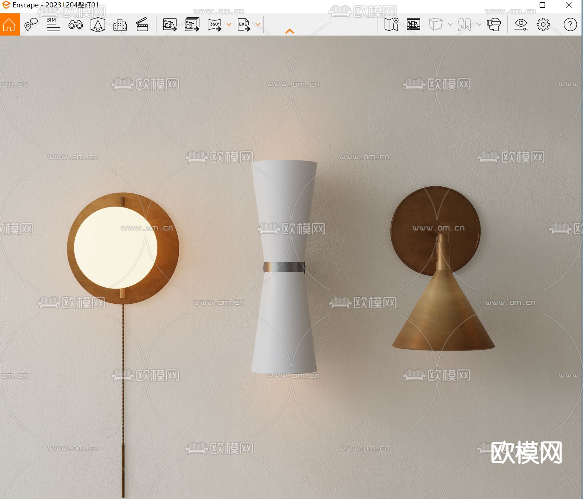Open Site Context buildings icon
583x499 pixels.
pyautogui.click(x=120, y=25)
